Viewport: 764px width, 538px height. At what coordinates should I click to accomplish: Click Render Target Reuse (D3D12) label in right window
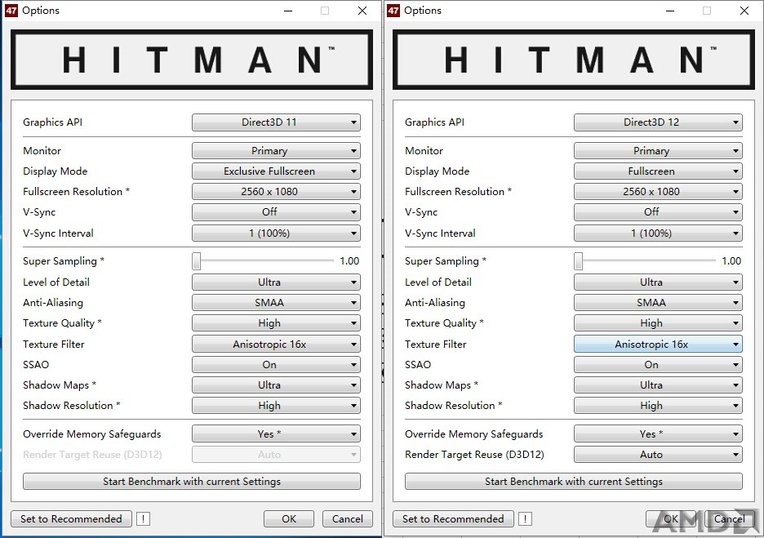(474, 454)
